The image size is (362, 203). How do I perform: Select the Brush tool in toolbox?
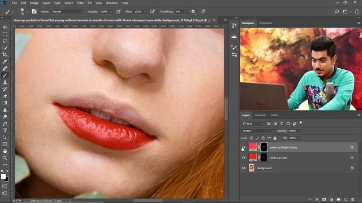[x=5, y=75]
